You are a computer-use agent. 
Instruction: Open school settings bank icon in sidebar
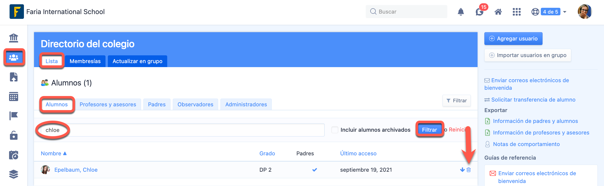coord(14,38)
